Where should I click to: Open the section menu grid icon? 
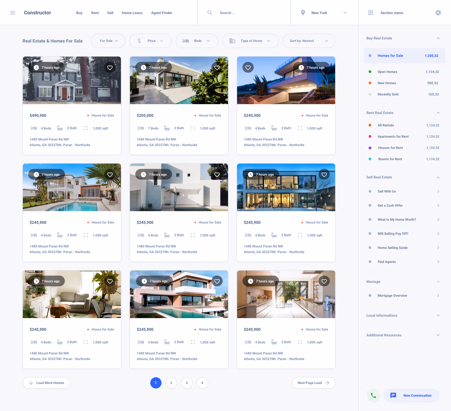point(371,13)
